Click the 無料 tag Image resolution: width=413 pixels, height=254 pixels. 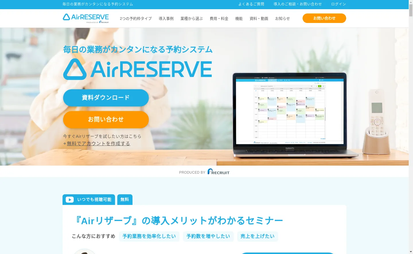point(125,199)
